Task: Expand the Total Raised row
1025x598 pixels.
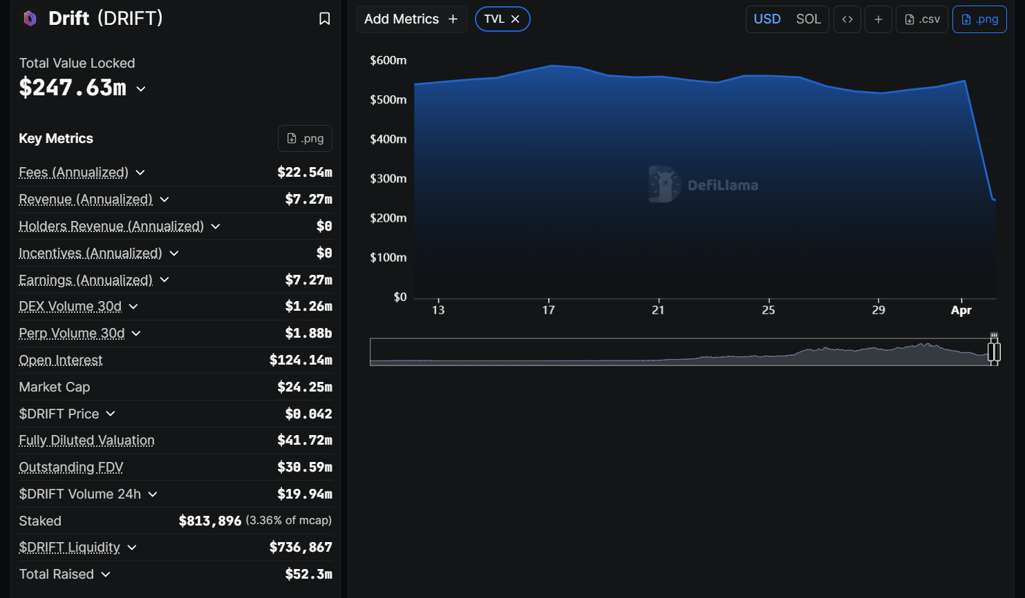Action: click(x=106, y=575)
